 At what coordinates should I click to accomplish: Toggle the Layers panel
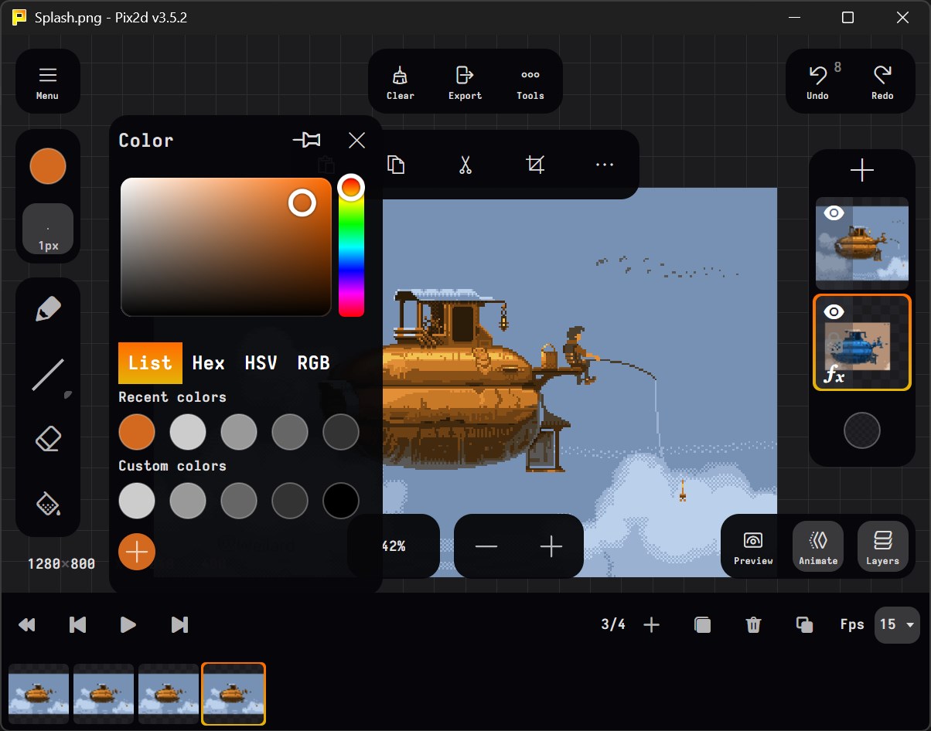pos(882,547)
